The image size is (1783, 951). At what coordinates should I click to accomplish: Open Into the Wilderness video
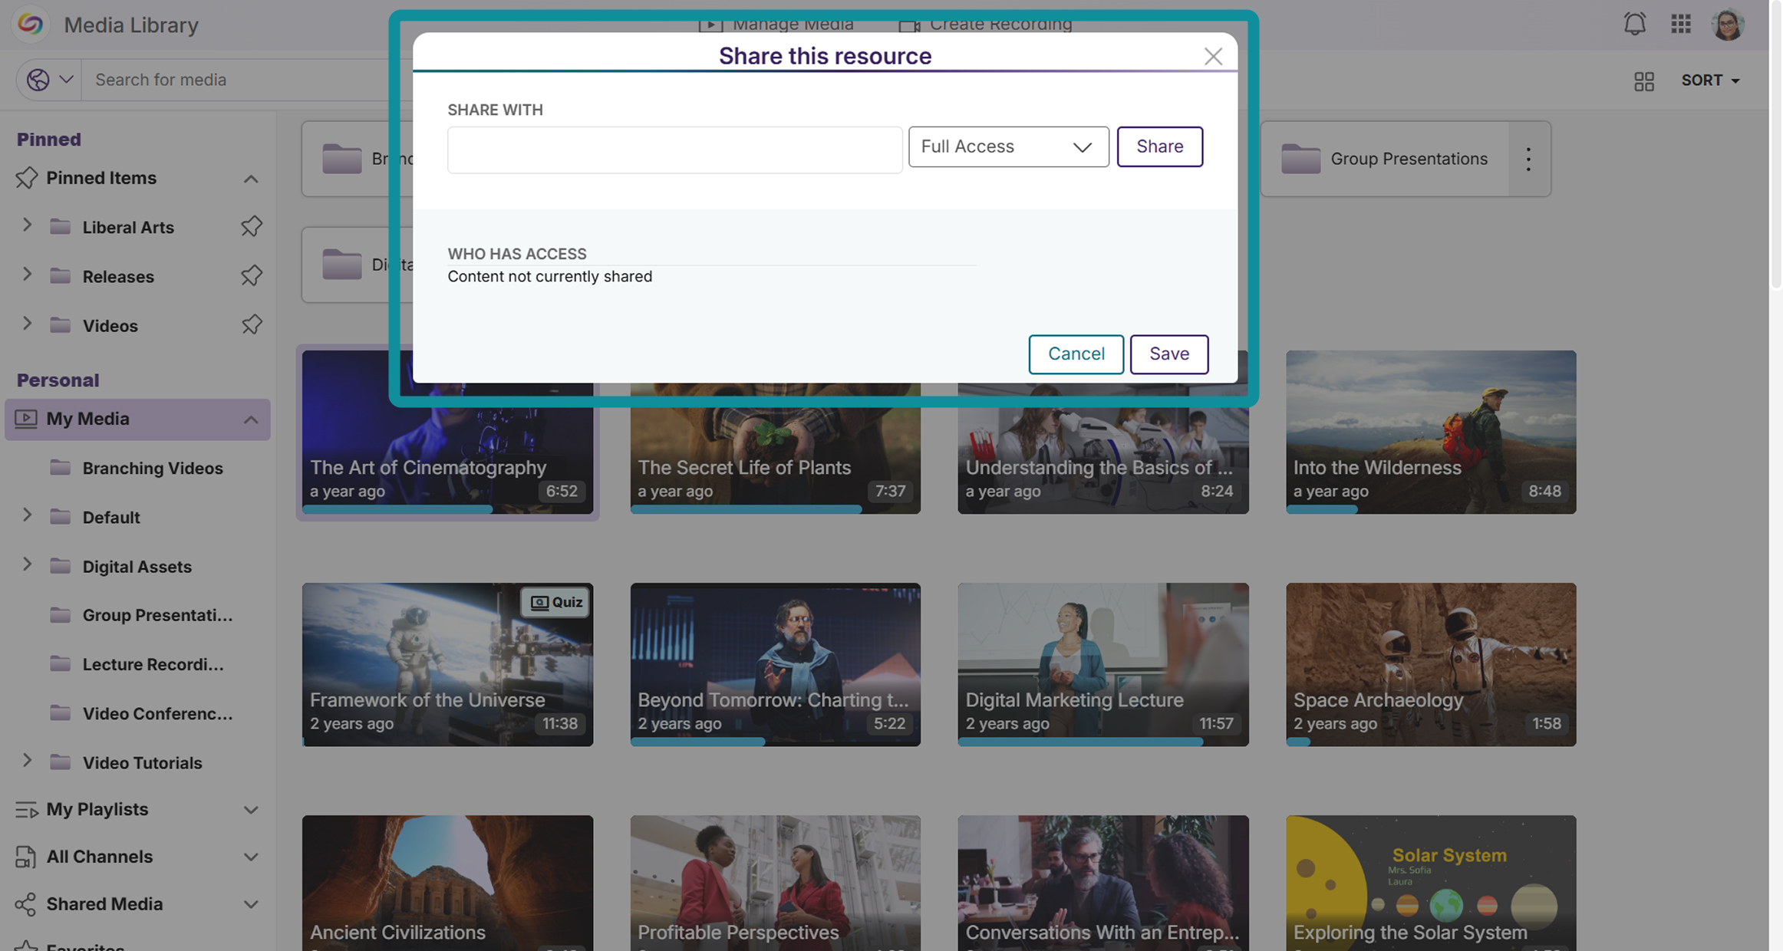click(1431, 433)
